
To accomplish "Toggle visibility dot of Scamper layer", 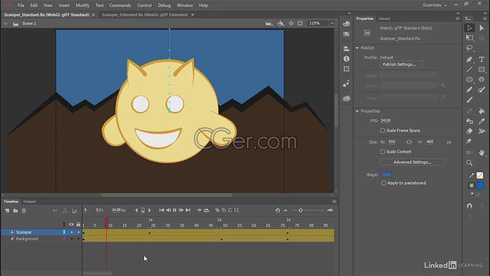I will click(72, 232).
